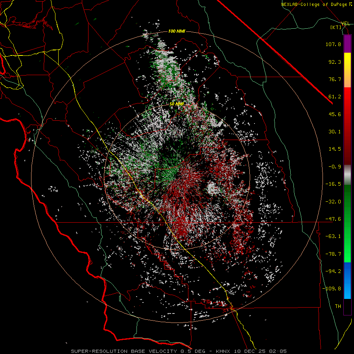
Task: Select the 14.5 scale value
Action: click(335, 149)
